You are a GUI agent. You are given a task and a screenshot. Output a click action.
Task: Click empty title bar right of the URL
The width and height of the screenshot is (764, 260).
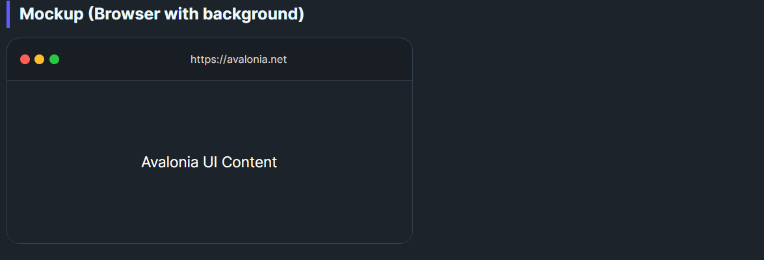coord(351,60)
